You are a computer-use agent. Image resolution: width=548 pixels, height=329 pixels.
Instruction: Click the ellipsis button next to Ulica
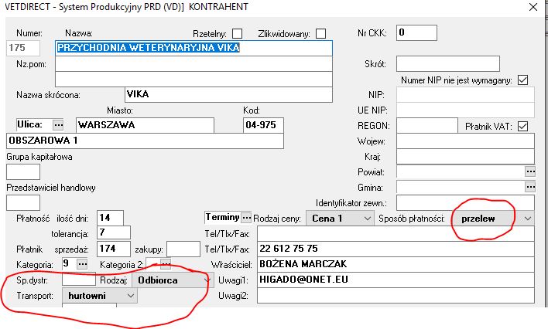[x=57, y=125]
